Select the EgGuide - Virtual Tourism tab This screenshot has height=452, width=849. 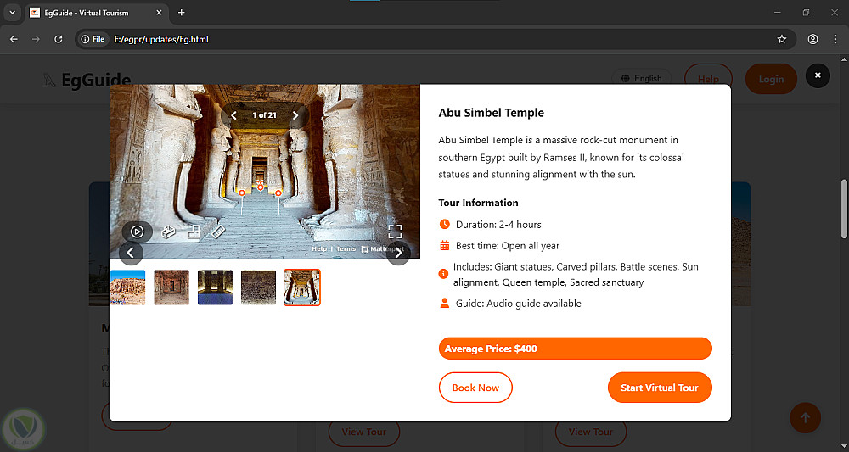[x=93, y=13]
